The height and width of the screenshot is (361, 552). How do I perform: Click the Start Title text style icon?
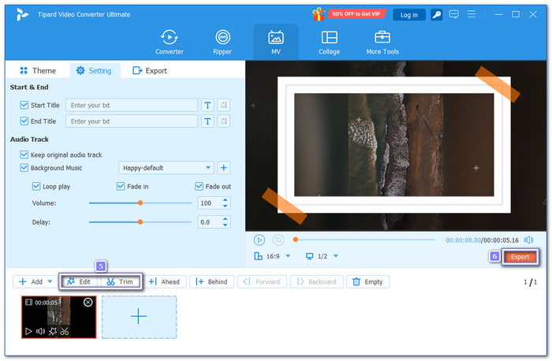click(207, 105)
